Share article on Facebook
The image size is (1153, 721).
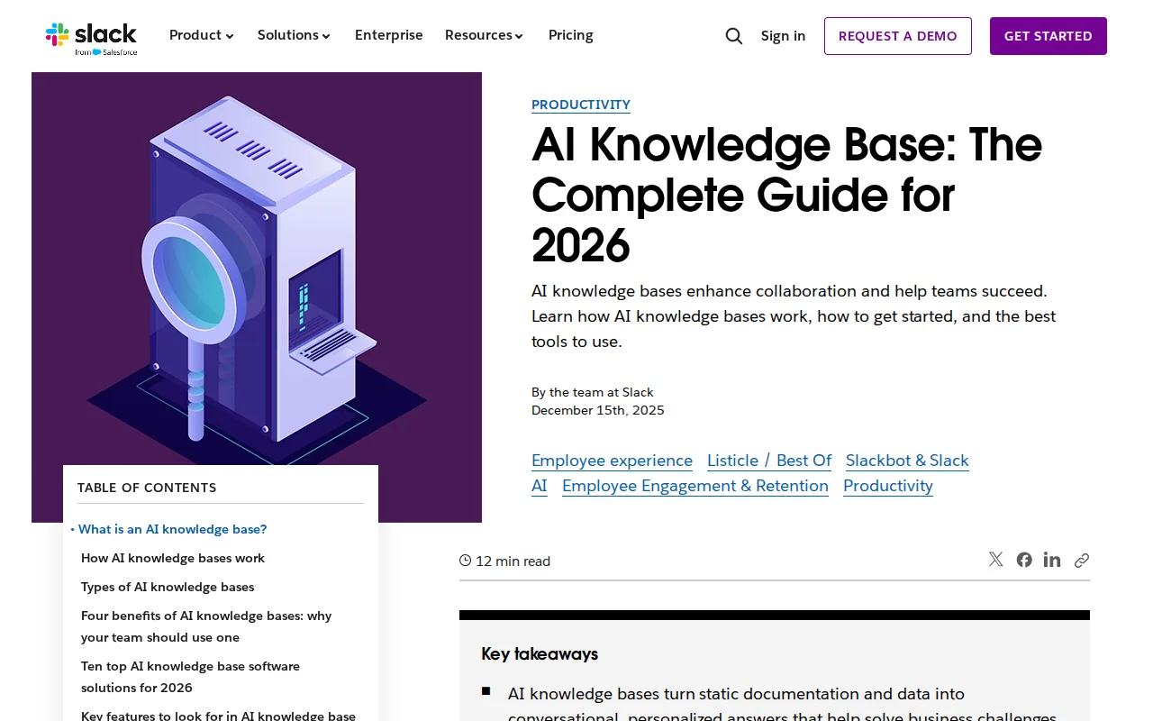(1024, 560)
